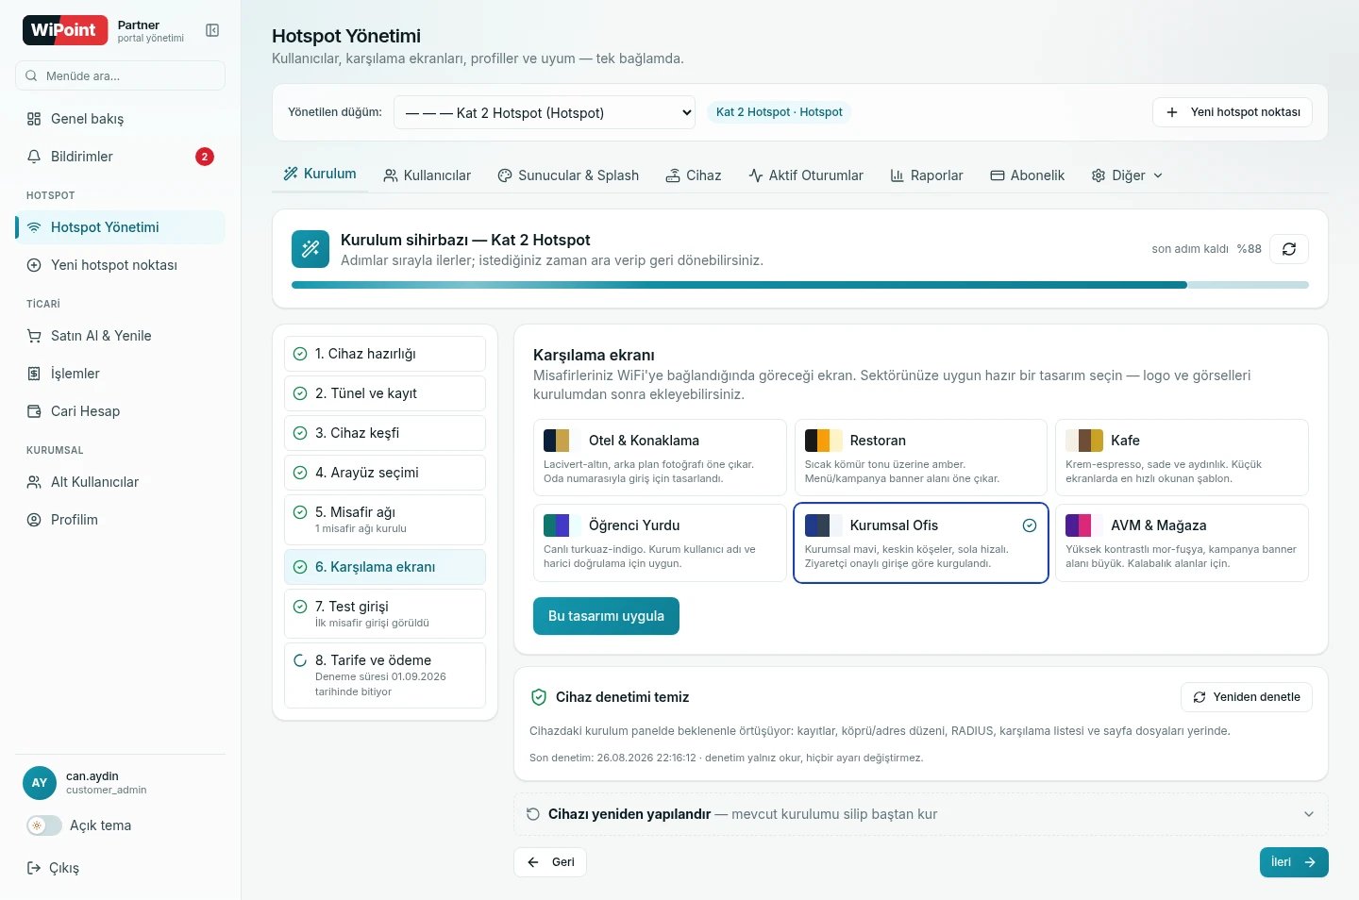
Task: Click the users icon for Alt Kullanıcılar
Action: pyautogui.click(x=34, y=482)
